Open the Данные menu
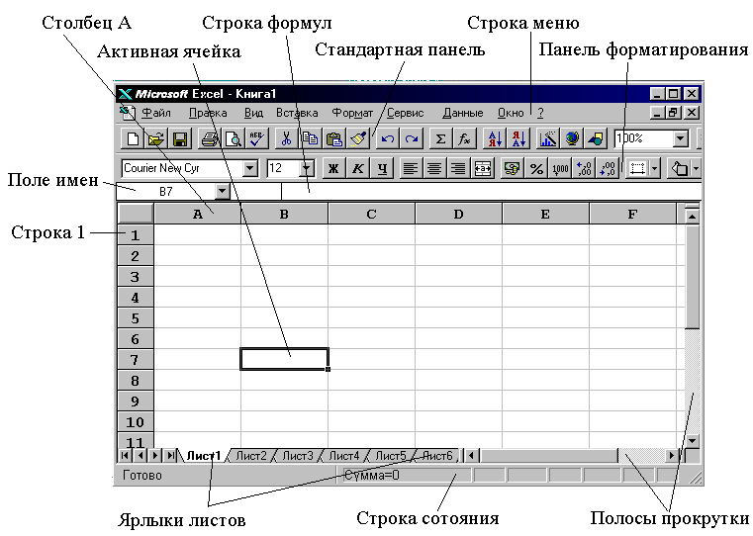 [x=463, y=114]
